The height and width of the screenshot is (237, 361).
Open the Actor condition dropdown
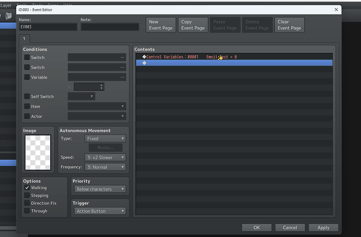[x=97, y=116]
